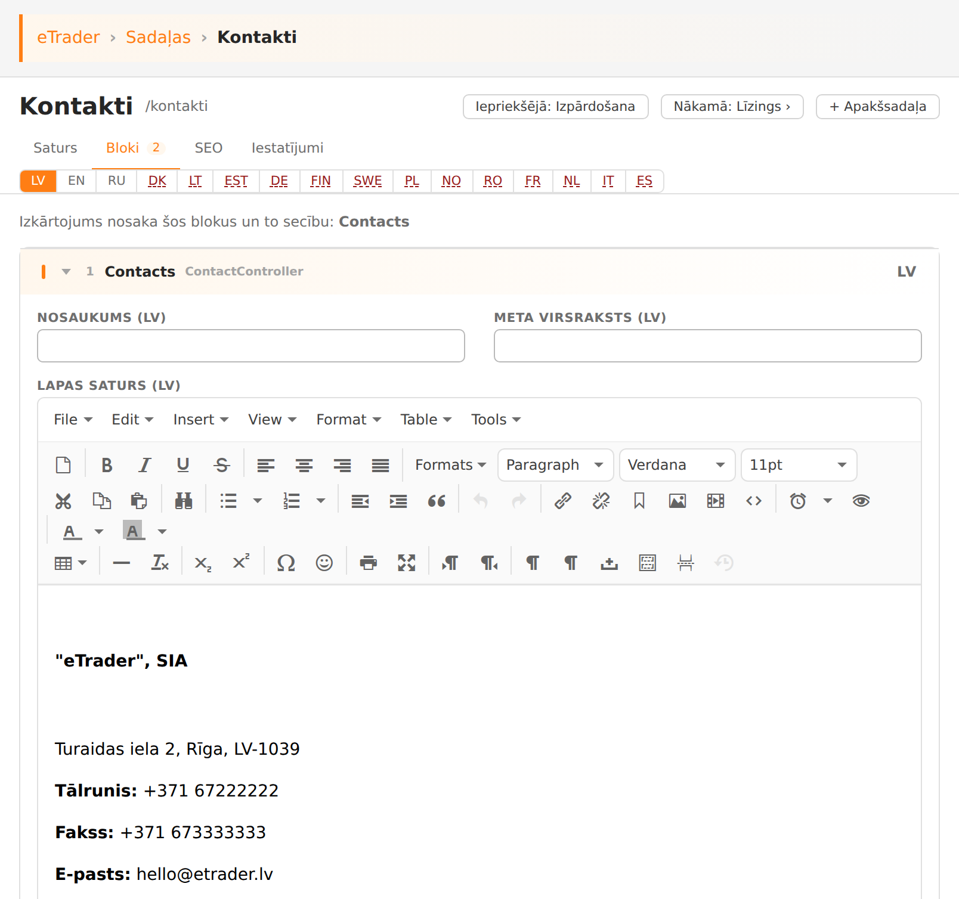Viewport: 959px width, 899px height.
Task: Open Find and replace binoculars
Action: click(184, 501)
